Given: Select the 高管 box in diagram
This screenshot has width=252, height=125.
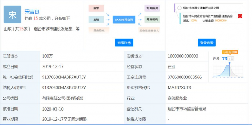Looking at the screenshot, I should pos(96,20).
